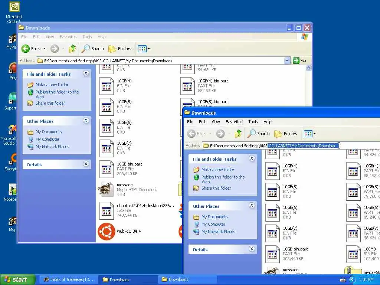
Task: Select 10GB(4).bin.part file in rear window
Action: (187, 86)
